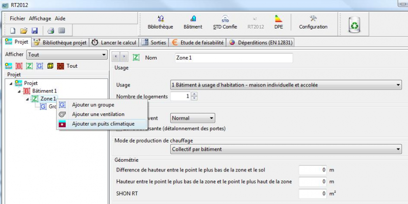Open the DPE energy label tool
Viewport: 408px width, 204px height.
[x=278, y=22]
